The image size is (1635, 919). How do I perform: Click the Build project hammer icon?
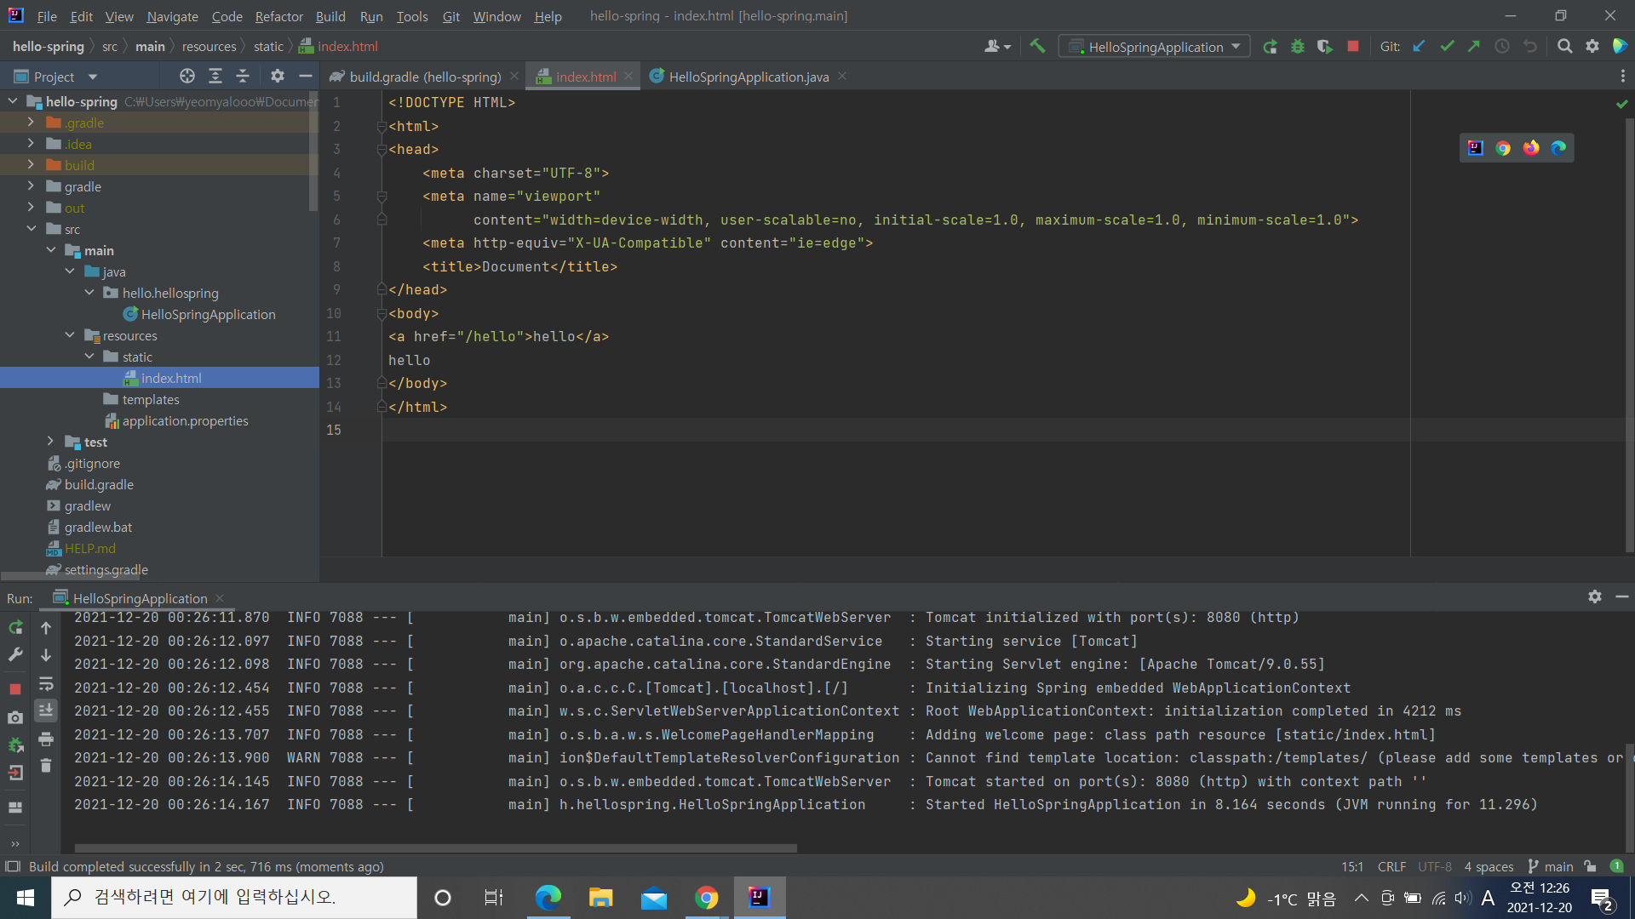[x=1037, y=47]
